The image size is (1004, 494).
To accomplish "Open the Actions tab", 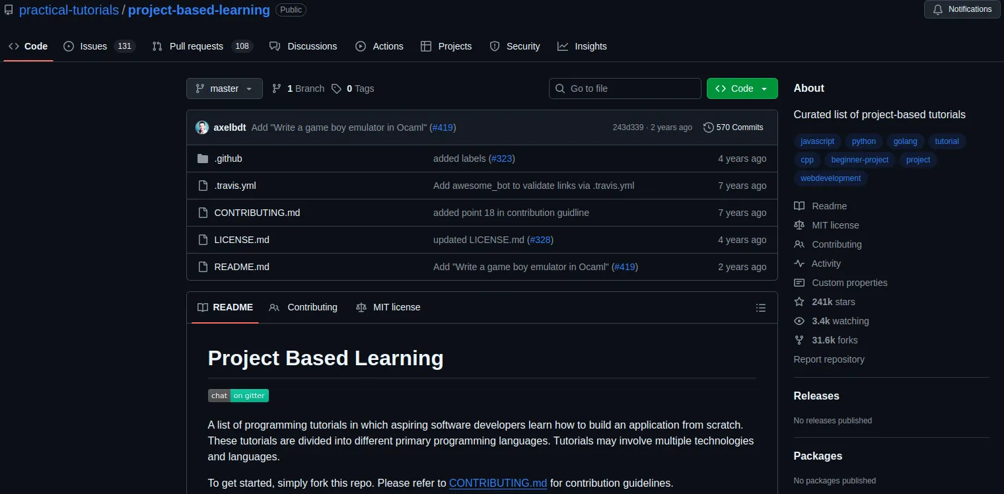I will click(x=379, y=46).
